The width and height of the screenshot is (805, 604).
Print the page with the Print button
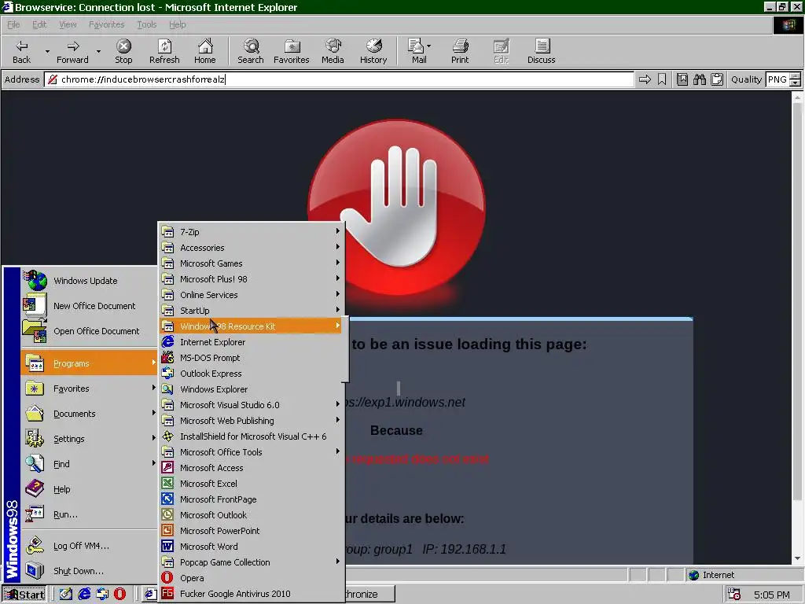coord(460,51)
